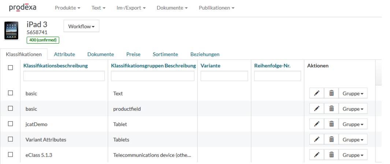Open the Text menu in the navigation bar

click(x=98, y=8)
